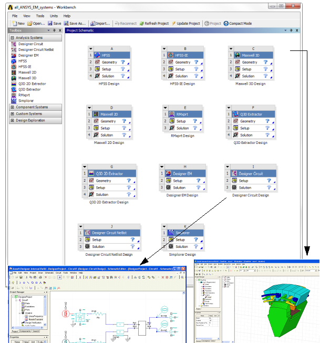Open dropdown arrow of system G
The height and width of the screenshot is (343, 320).
pos(85,167)
